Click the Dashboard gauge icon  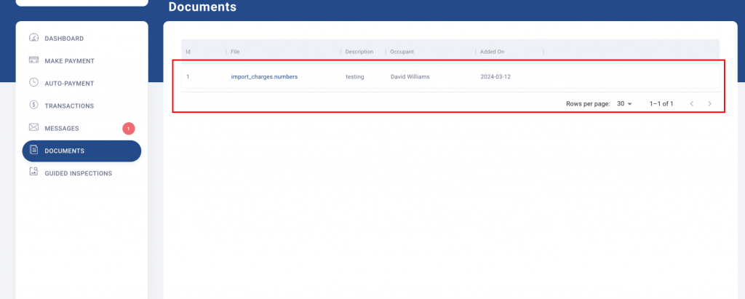tap(33, 38)
